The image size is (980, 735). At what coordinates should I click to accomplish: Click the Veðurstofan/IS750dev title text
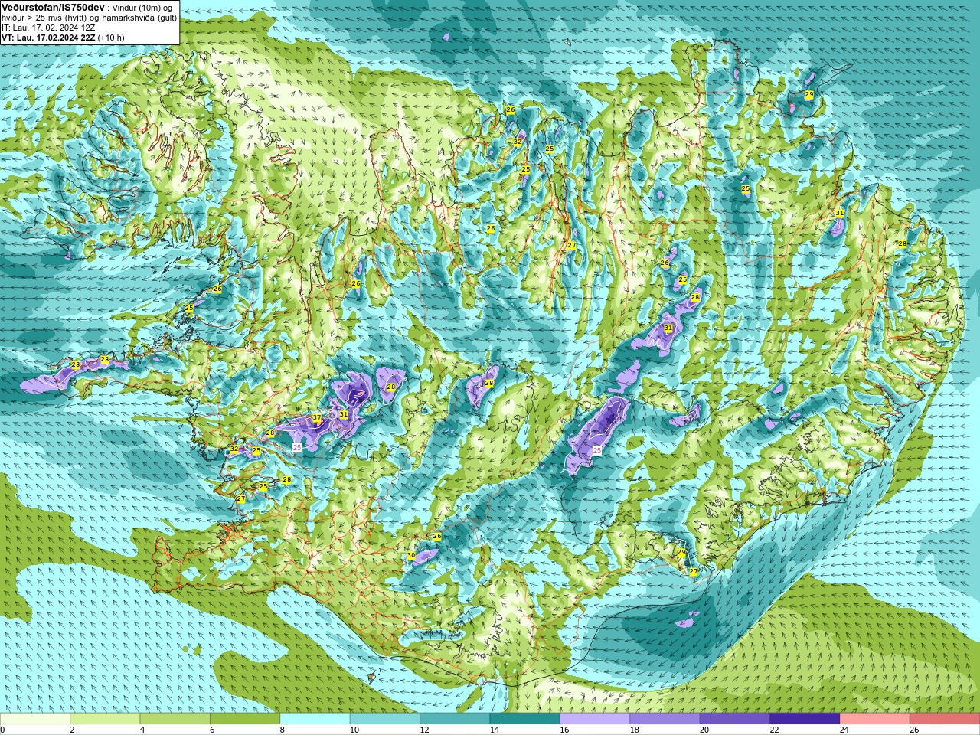53,7
